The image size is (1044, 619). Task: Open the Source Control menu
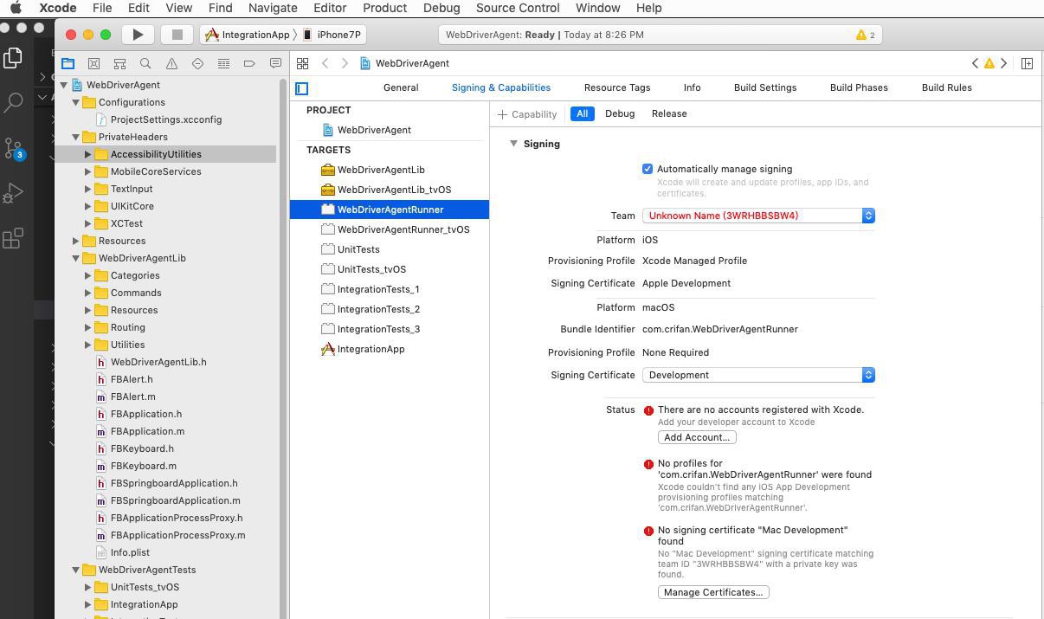coord(518,8)
